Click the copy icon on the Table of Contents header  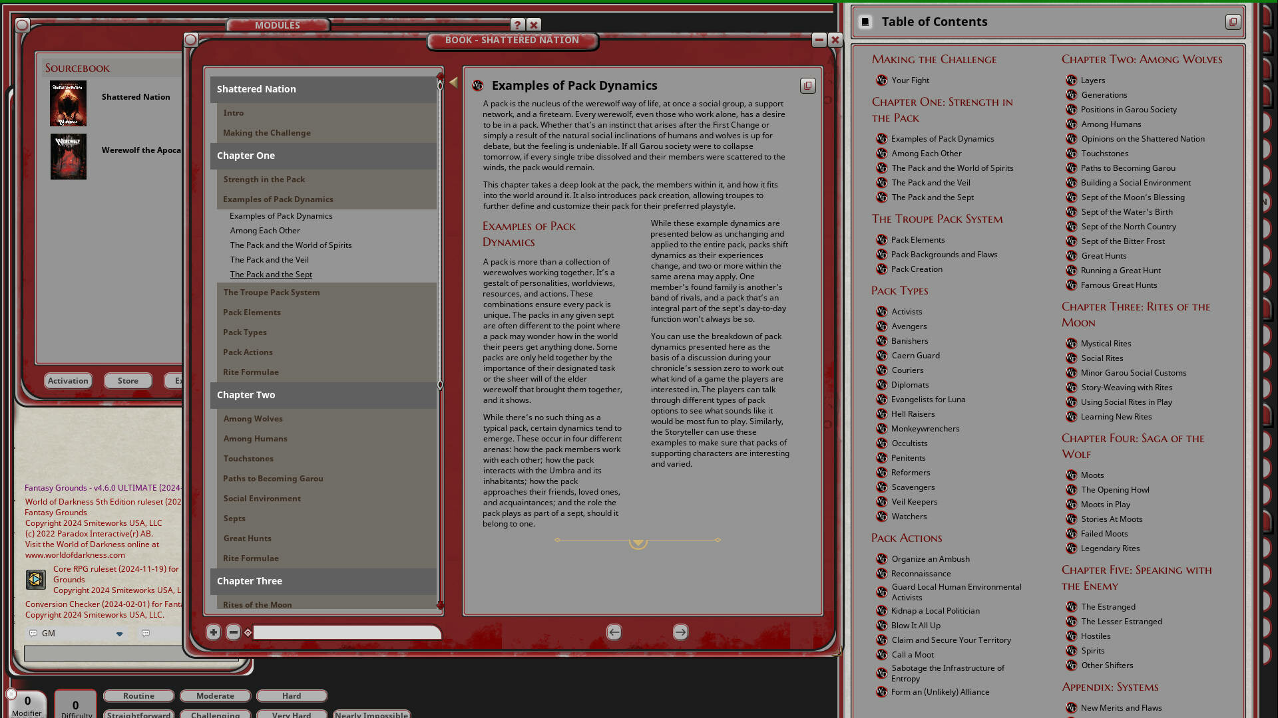pyautogui.click(x=1233, y=22)
